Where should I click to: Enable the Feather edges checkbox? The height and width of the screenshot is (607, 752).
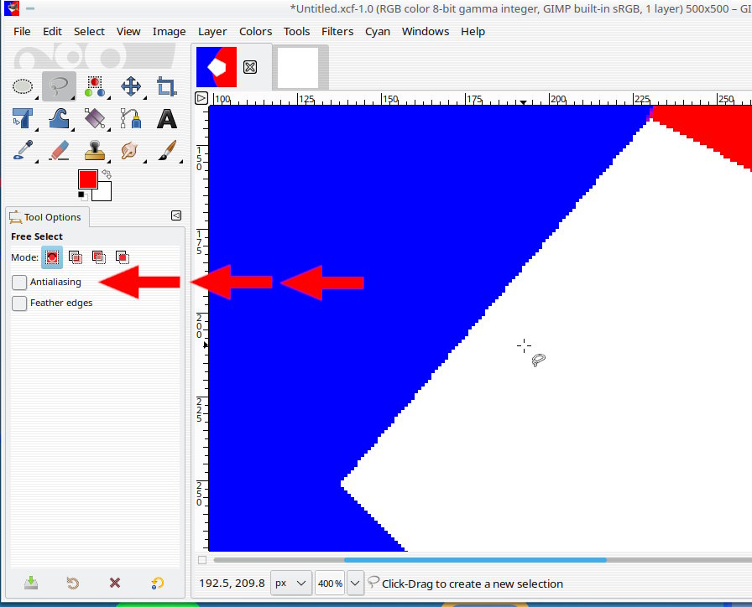coord(19,303)
